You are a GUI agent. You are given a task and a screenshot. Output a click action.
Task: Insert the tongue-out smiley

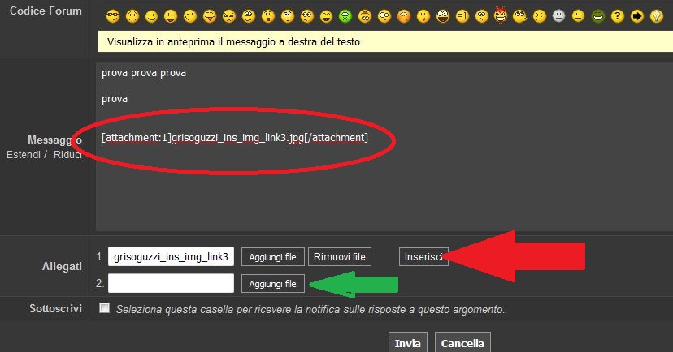point(210,17)
